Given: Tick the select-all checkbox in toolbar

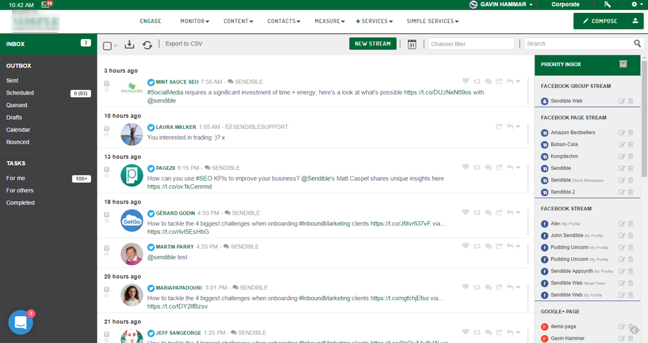Looking at the screenshot, I should (107, 46).
